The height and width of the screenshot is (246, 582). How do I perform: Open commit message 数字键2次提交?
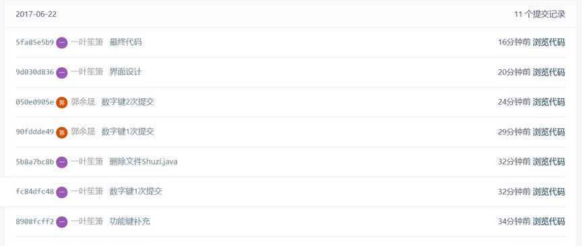(128, 102)
